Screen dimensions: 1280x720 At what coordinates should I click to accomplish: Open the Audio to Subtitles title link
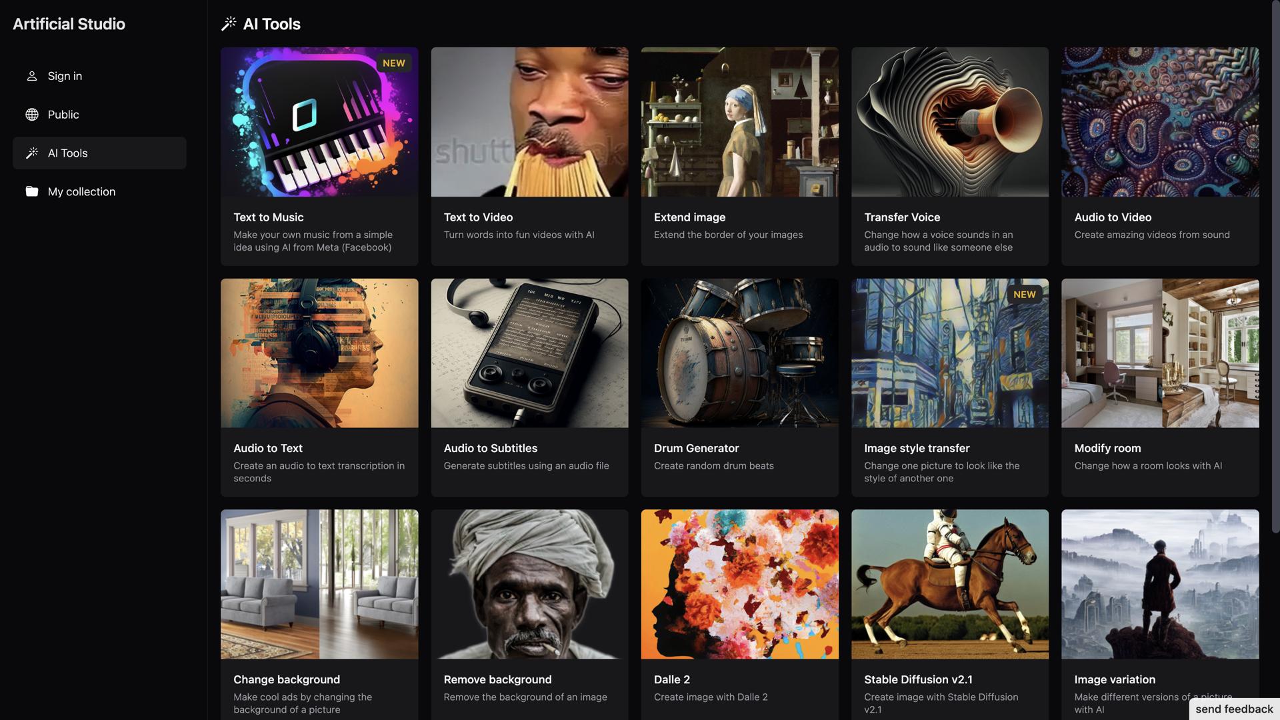(490, 449)
